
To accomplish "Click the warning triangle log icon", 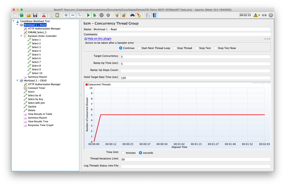I will [x=255, y=15].
